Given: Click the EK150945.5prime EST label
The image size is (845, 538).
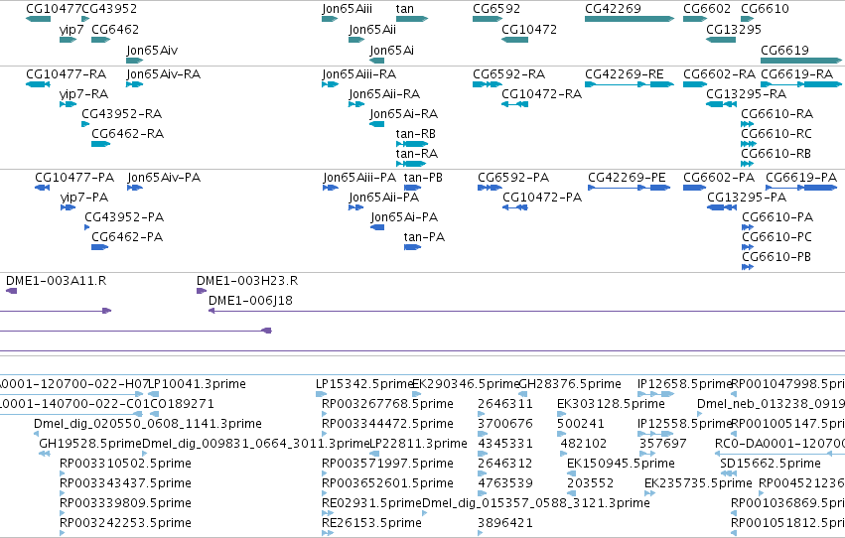Looking at the screenshot, I should pos(621,464).
